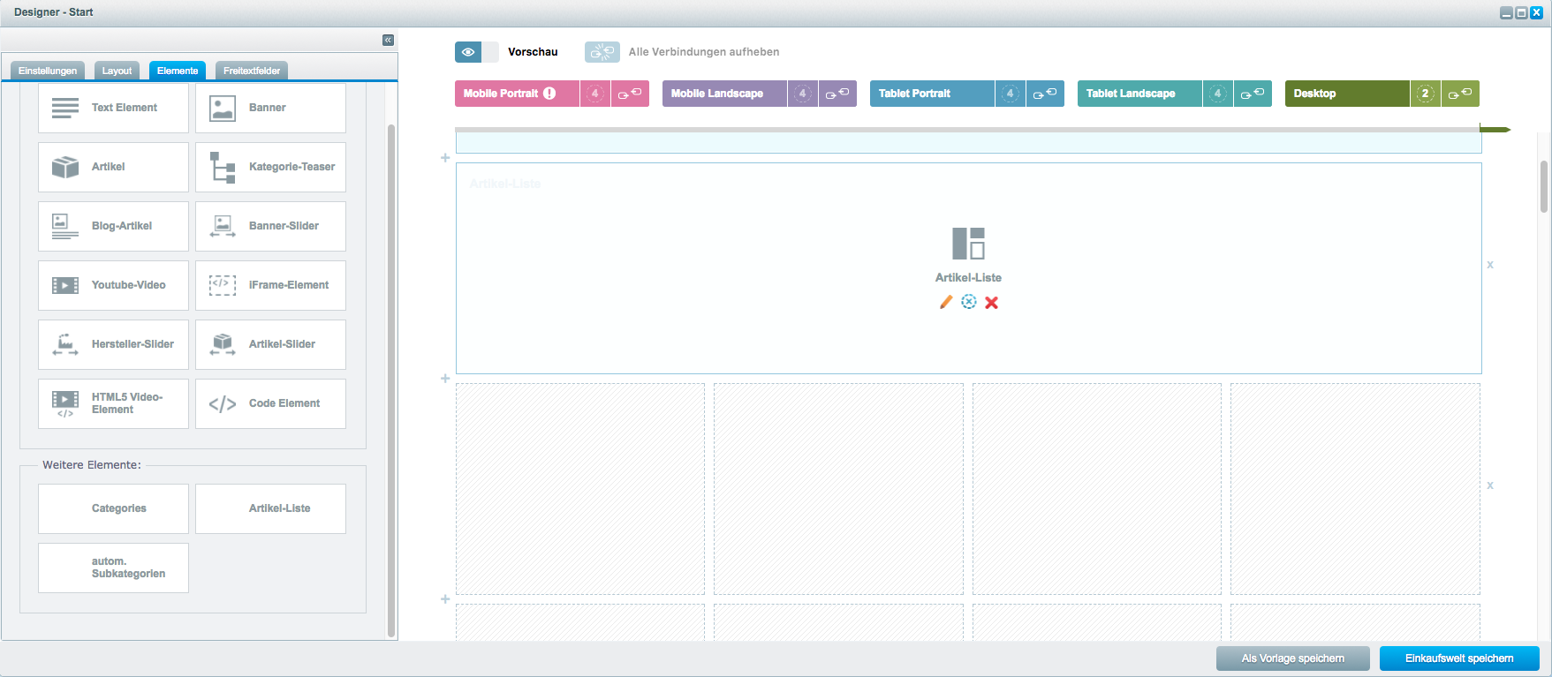Image resolution: width=1552 pixels, height=677 pixels.
Task: Toggle the Vorschau preview eye switch
Action: pyautogui.click(x=476, y=52)
